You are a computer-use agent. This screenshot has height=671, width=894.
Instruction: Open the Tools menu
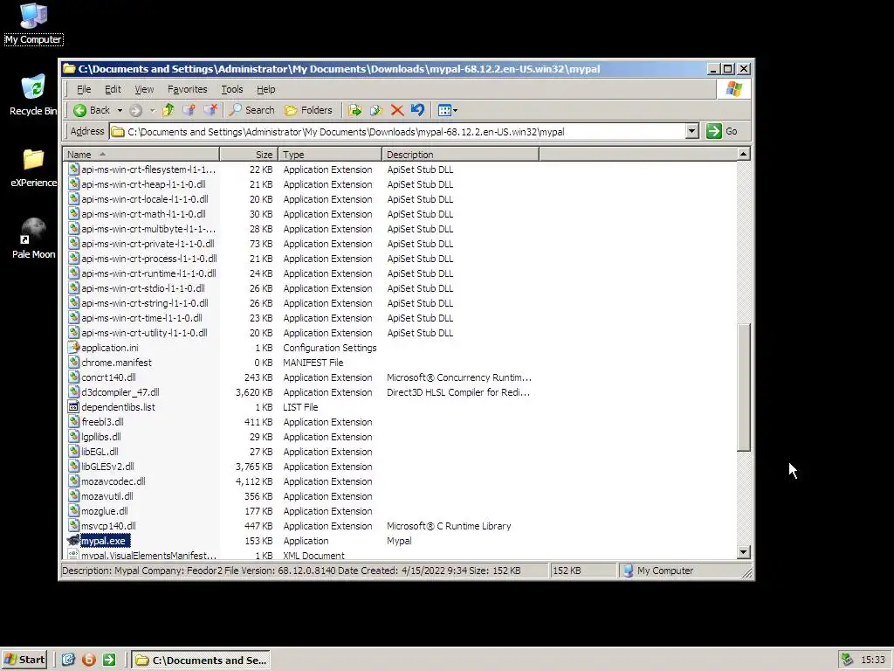pyautogui.click(x=231, y=89)
